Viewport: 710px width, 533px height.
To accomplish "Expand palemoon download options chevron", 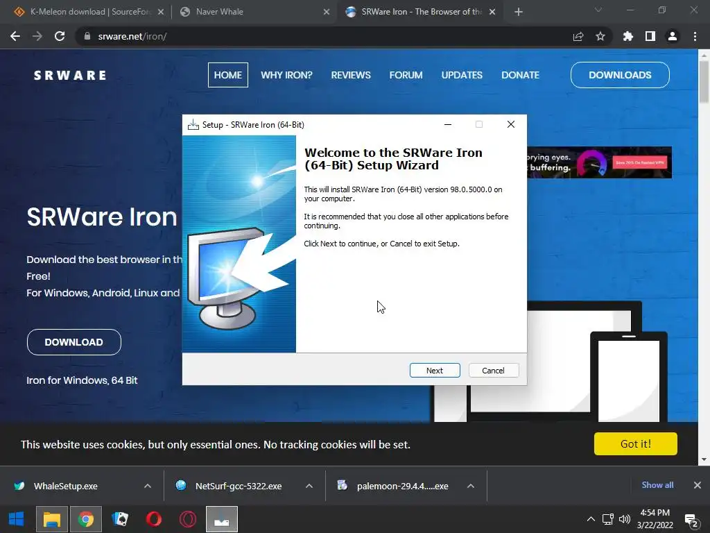I will [x=471, y=486].
